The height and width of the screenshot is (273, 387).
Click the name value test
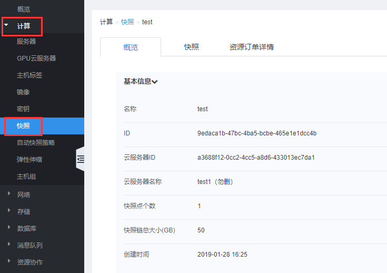(203, 109)
